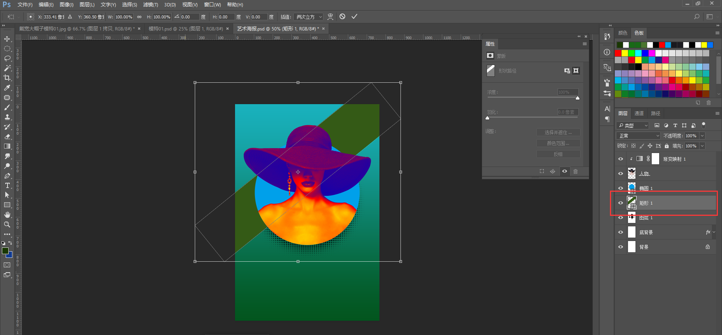Image resolution: width=722 pixels, height=335 pixels.
Task: Load selection from mask in Properties panel
Action: (x=542, y=171)
